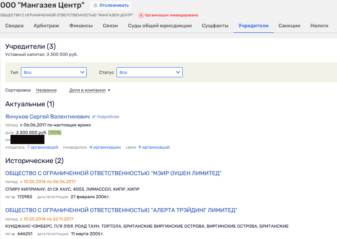Open the Статус filter dropdown

149,73
